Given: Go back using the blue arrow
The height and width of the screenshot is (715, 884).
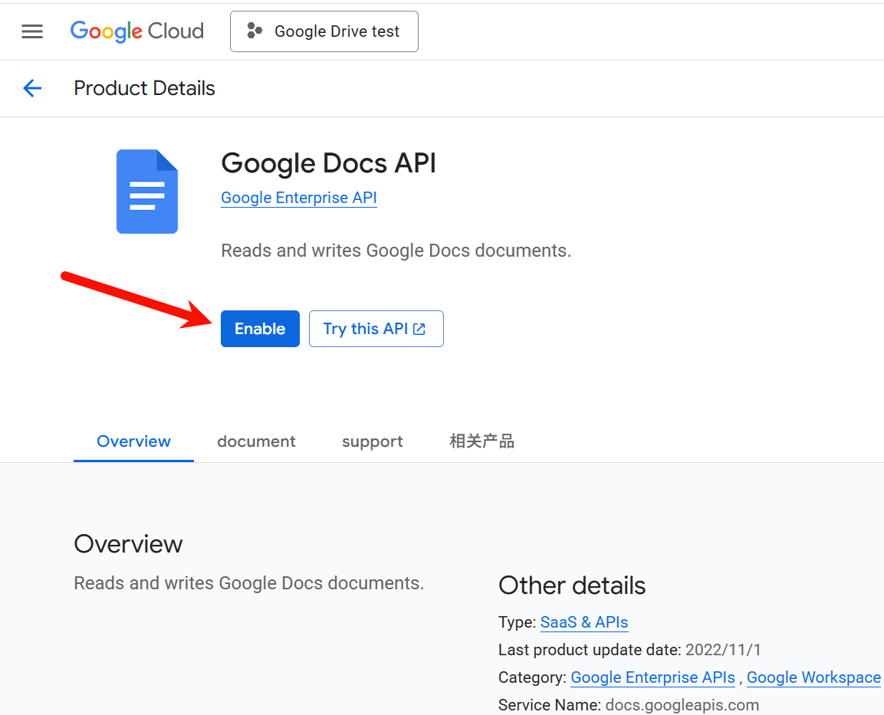Looking at the screenshot, I should pyautogui.click(x=32, y=88).
